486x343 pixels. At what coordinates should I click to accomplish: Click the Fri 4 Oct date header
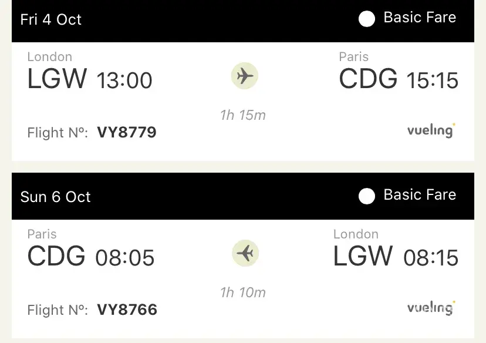[x=51, y=19]
